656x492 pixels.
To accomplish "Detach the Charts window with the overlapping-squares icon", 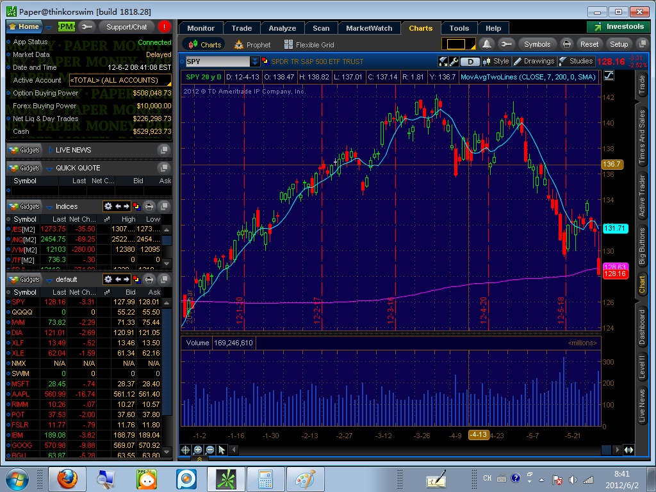I will 642,44.
